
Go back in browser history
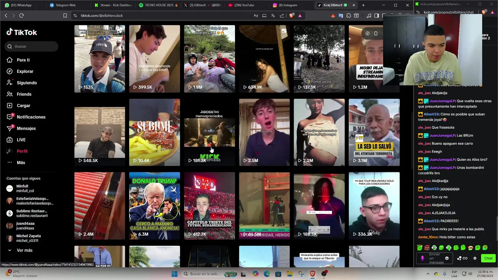click(6, 16)
